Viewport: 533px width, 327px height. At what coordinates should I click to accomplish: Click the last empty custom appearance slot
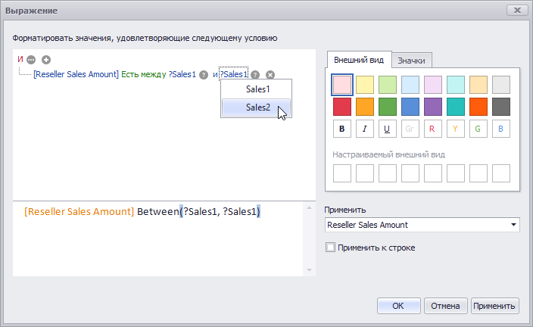point(501,173)
